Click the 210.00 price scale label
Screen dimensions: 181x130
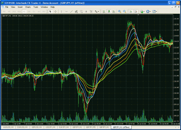176,93
